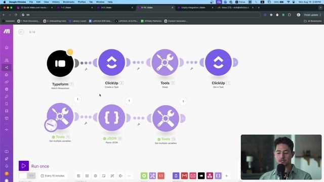Click filter wrench after the JSON module
This screenshot has height=182, width=324.
(139, 124)
